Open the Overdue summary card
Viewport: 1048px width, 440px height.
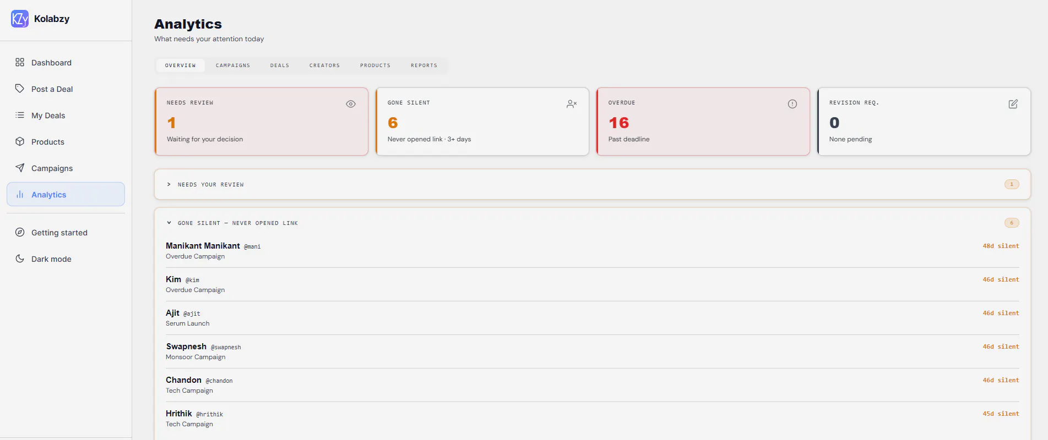coord(703,122)
